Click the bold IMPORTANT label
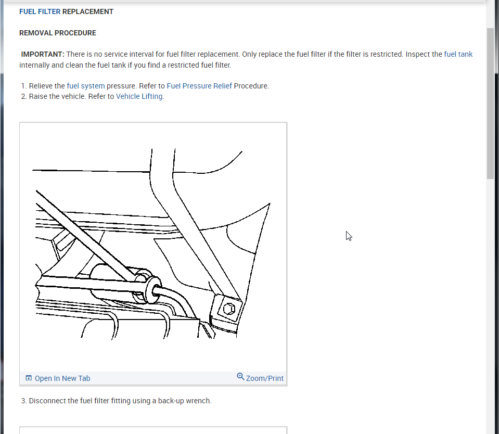 [x=43, y=55]
